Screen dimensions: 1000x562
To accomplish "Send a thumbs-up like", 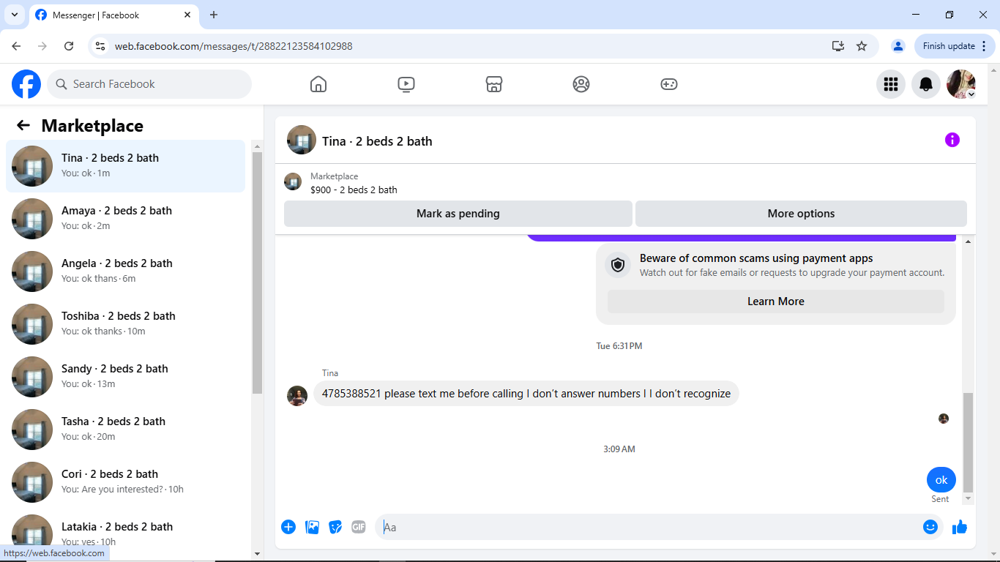I will point(960,527).
